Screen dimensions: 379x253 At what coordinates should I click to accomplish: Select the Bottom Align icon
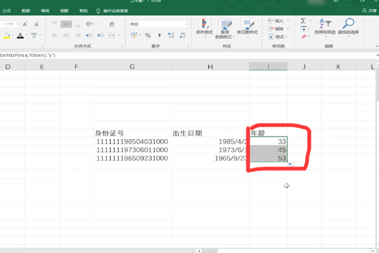pos(78,24)
